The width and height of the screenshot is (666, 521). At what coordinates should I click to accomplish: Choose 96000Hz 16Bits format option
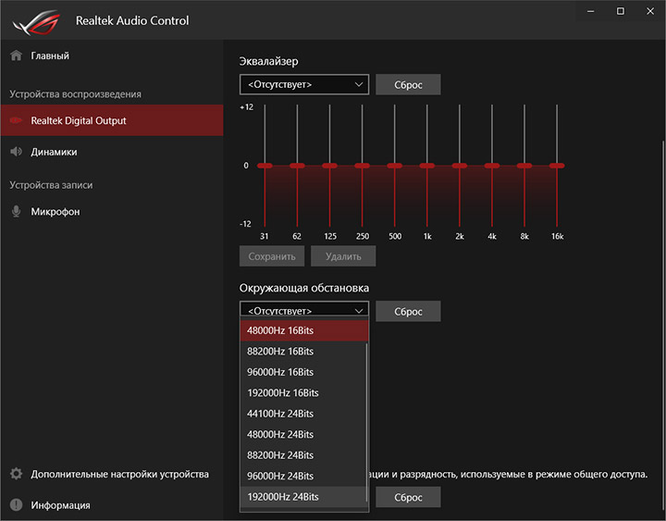tap(302, 372)
